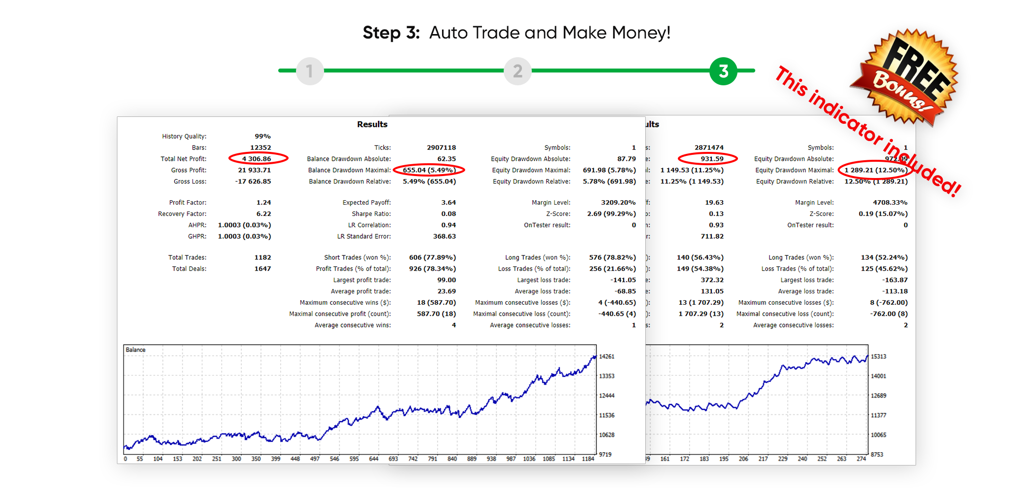Viewport: 1033px width, 504px height.
Task: Click Maximum consecutive wins value 18 (587.70)
Action: click(437, 303)
